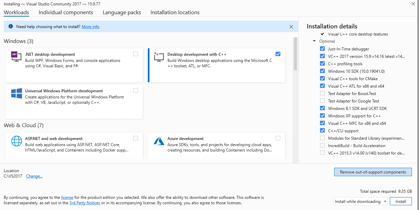Viewport: 419px width, 210px height.
Task: Uncheck Windows 8.1 SDK and UCRT SDK
Action: click(322, 108)
